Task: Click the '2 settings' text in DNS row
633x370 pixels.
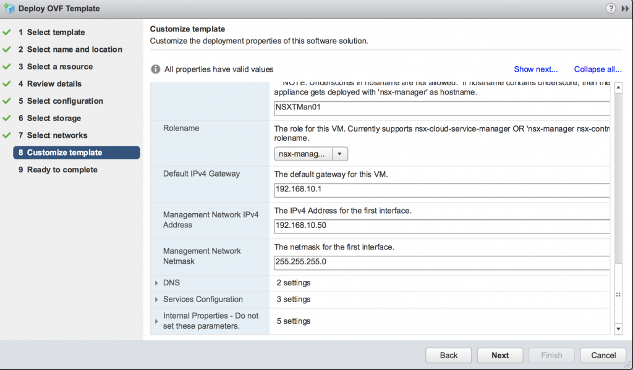Action: coord(294,283)
